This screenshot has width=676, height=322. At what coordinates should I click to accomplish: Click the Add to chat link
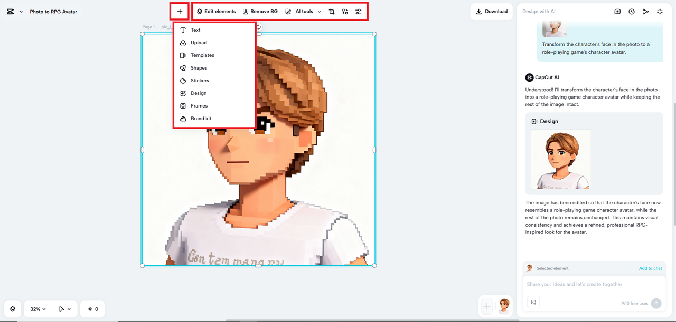click(650, 268)
